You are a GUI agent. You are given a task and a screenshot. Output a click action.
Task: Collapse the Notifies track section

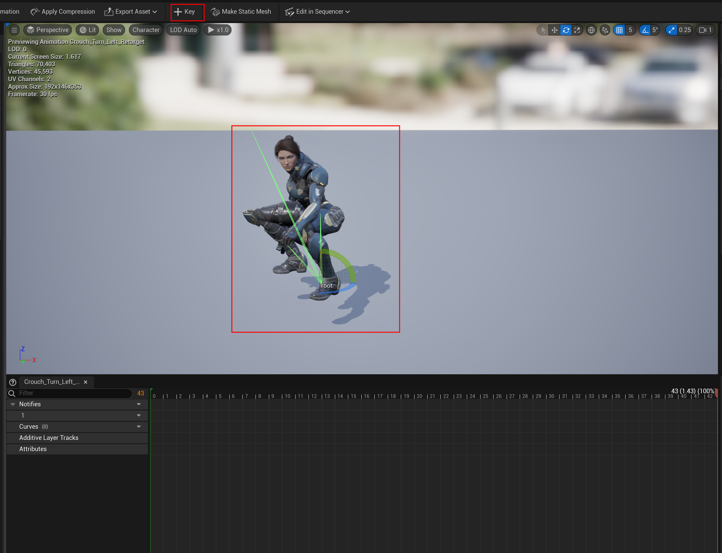[13, 404]
